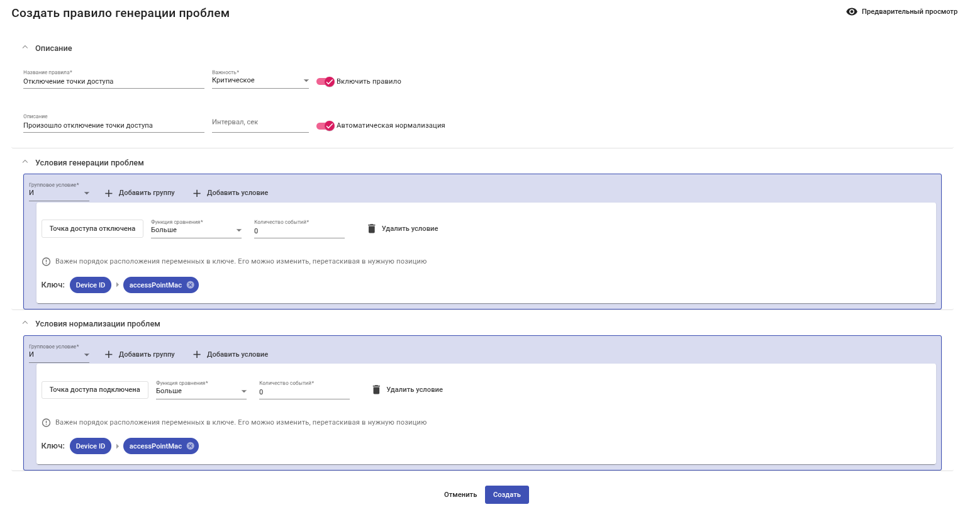Click the 'Название правила' text field
Image resolution: width=965 pixels, height=507 pixels.
[113, 82]
